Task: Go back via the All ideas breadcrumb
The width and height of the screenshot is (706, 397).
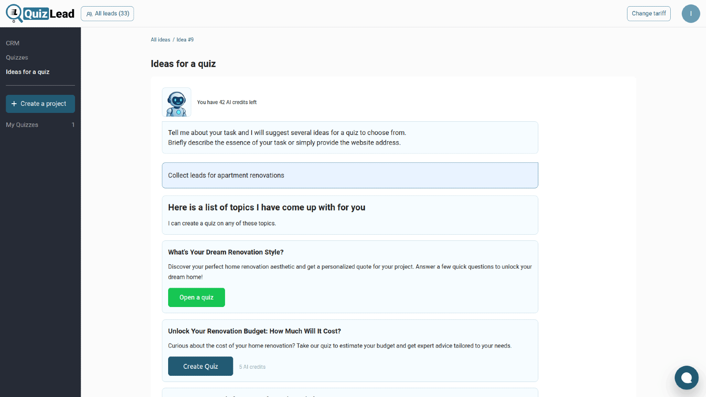Action: 160,39
